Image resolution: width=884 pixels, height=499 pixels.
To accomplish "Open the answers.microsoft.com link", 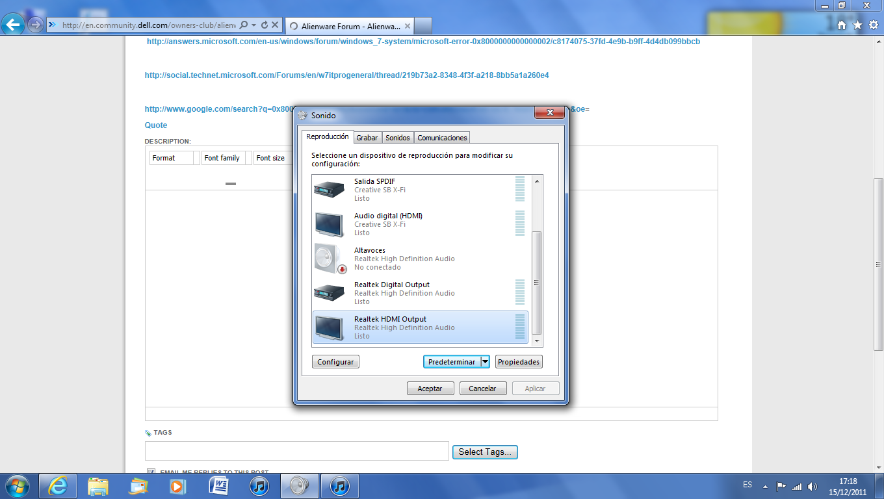I will tap(423, 42).
